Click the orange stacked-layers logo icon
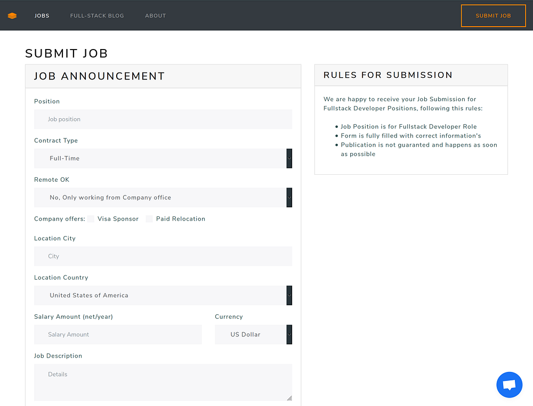Image resolution: width=533 pixels, height=406 pixels. pyautogui.click(x=12, y=15)
